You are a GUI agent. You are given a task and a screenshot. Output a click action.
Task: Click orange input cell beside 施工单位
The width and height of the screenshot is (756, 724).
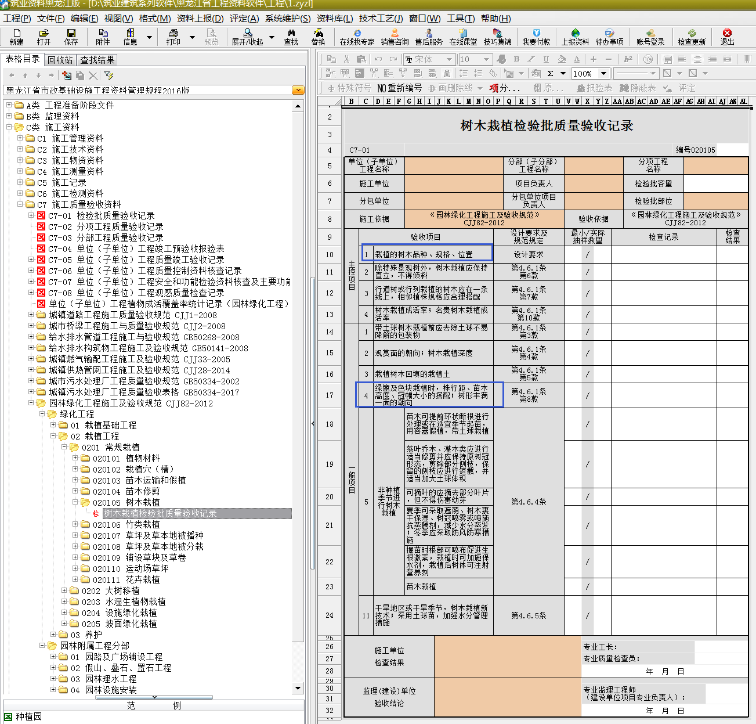coord(454,183)
